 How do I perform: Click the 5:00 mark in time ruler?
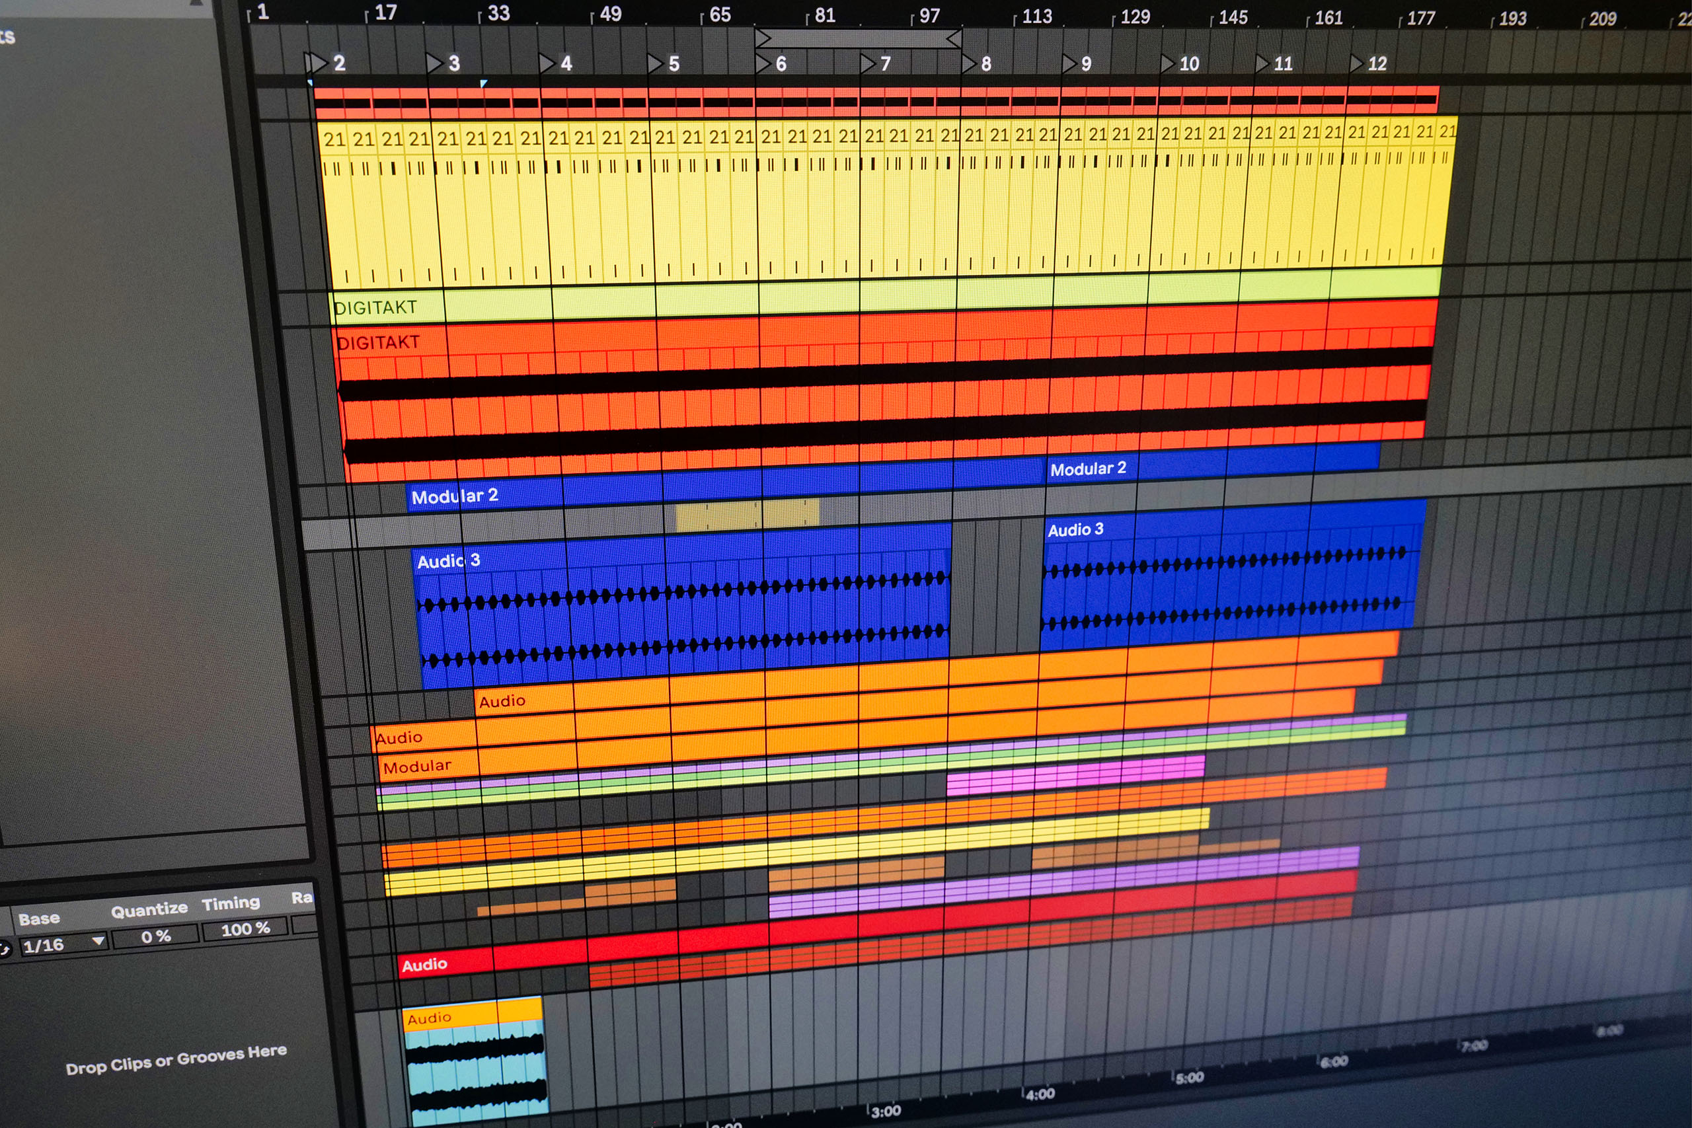point(1189,1078)
